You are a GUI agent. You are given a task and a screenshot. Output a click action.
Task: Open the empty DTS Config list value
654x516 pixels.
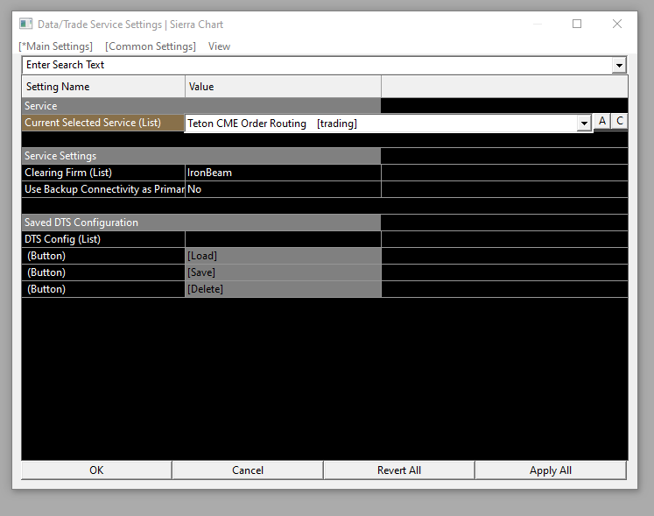[x=283, y=239]
